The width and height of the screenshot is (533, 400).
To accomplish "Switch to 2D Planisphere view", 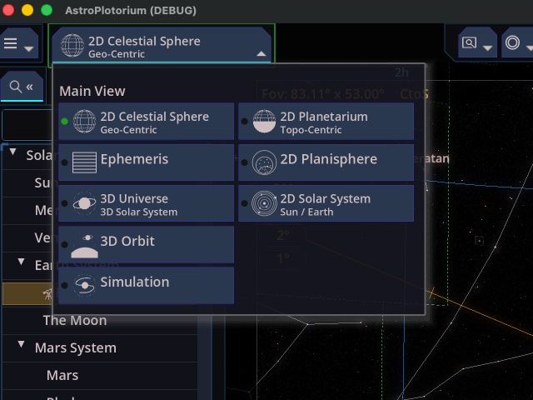I will click(x=326, y=162).
